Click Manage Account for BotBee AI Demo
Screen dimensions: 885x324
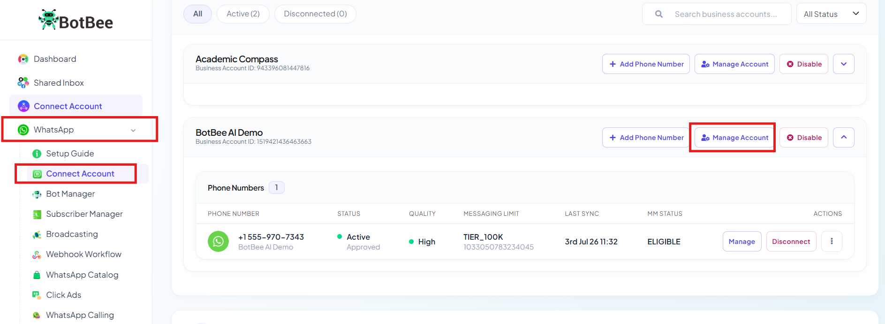[x=734, y=138]
